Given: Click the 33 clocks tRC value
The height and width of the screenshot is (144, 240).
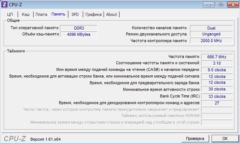Looking at the screenshot, I should point(217,96).
